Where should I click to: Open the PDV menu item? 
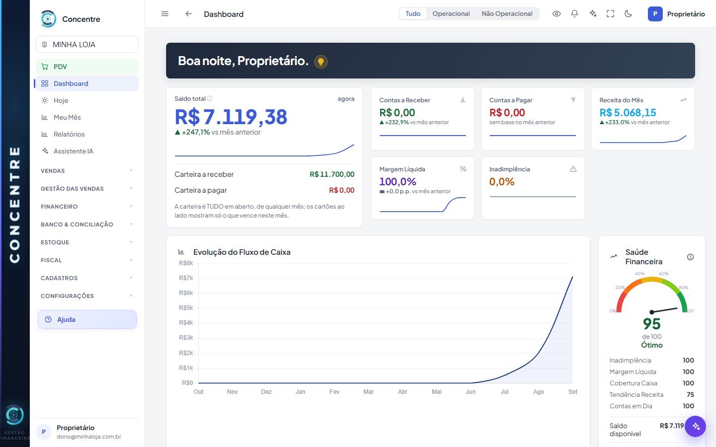coord(87,67)
